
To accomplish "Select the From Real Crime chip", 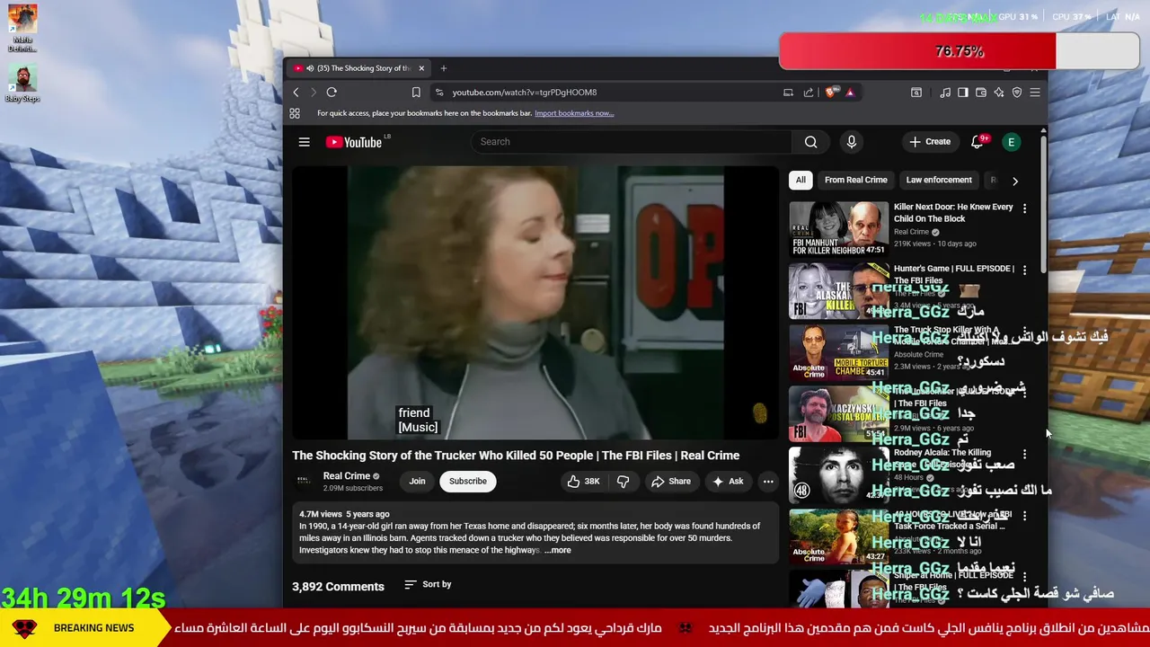I will [x=855, y=180].
